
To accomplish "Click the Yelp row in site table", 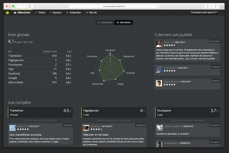I will tap(40, 69).
